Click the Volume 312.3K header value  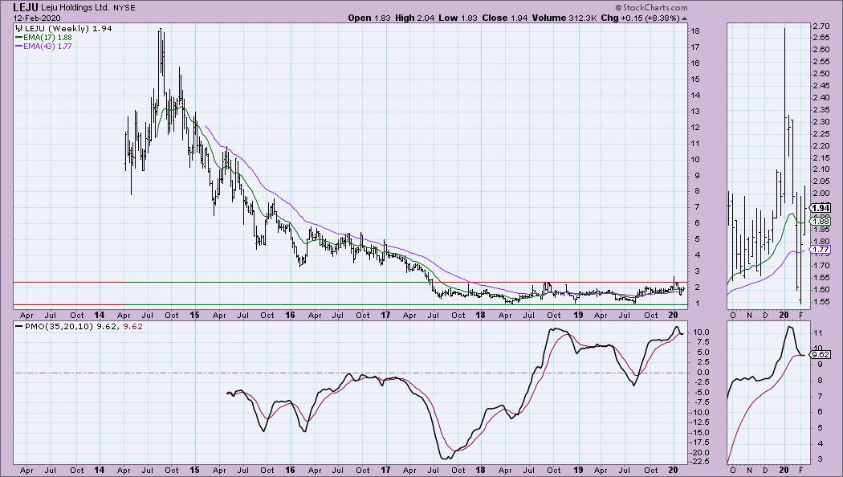point(564,18)
